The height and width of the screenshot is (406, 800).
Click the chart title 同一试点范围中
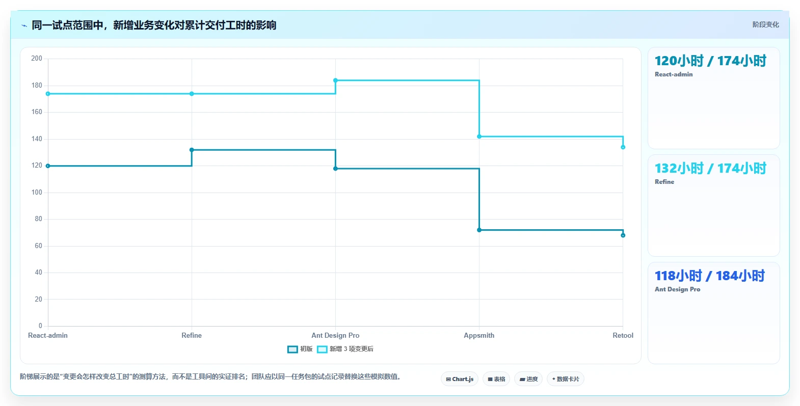(x=154, y=25)
